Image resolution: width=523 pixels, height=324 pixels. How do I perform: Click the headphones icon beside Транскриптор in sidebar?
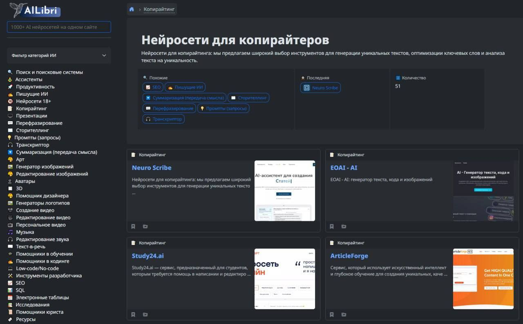pos(10,145)
